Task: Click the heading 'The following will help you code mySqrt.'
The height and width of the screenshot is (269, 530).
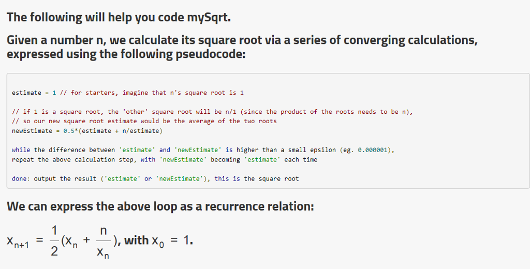Action: pyautogui.click(x=119, y=17)
